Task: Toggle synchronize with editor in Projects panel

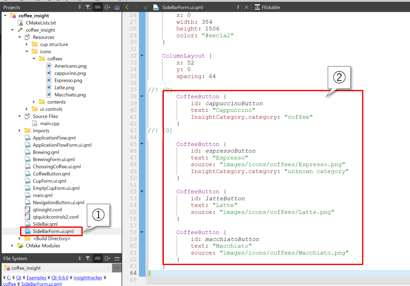Action: click(x=98, y=7)
